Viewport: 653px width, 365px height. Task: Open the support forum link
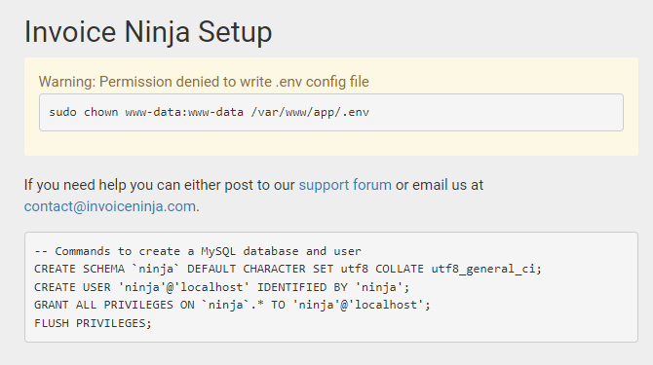tap(345, 185)
